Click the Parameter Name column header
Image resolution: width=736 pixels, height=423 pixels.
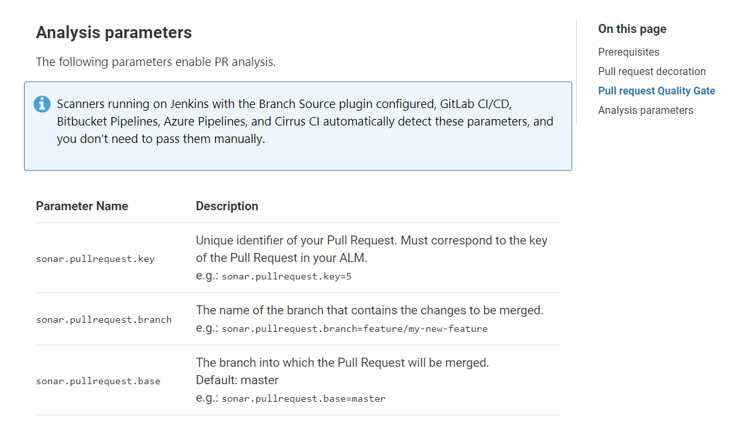(x=82, y=206)
